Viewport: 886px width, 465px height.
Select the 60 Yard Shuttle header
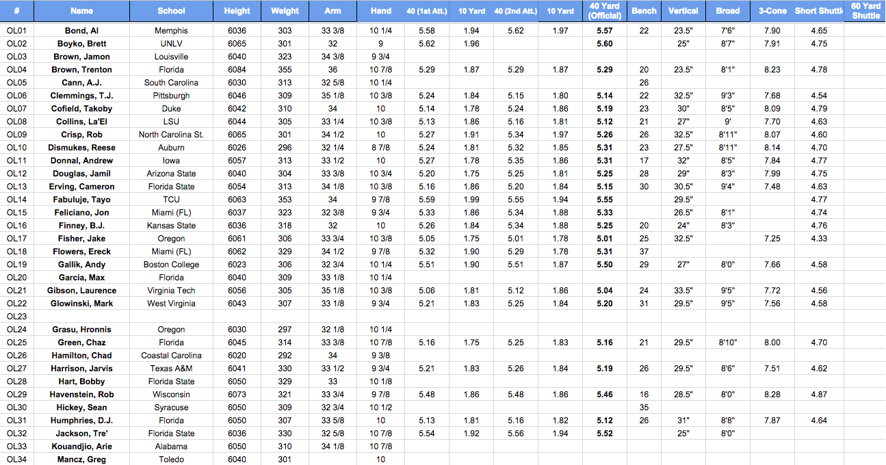pos(865,11)
